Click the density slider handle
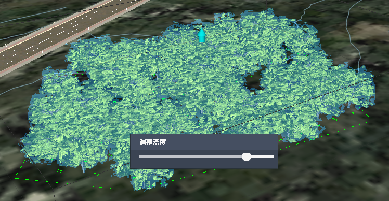389x201 pixels. click(246, 156)
